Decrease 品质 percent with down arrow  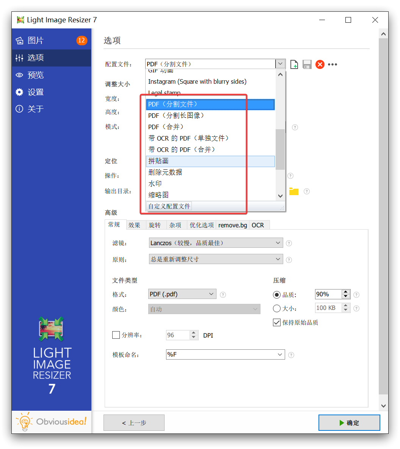[346, 297]
